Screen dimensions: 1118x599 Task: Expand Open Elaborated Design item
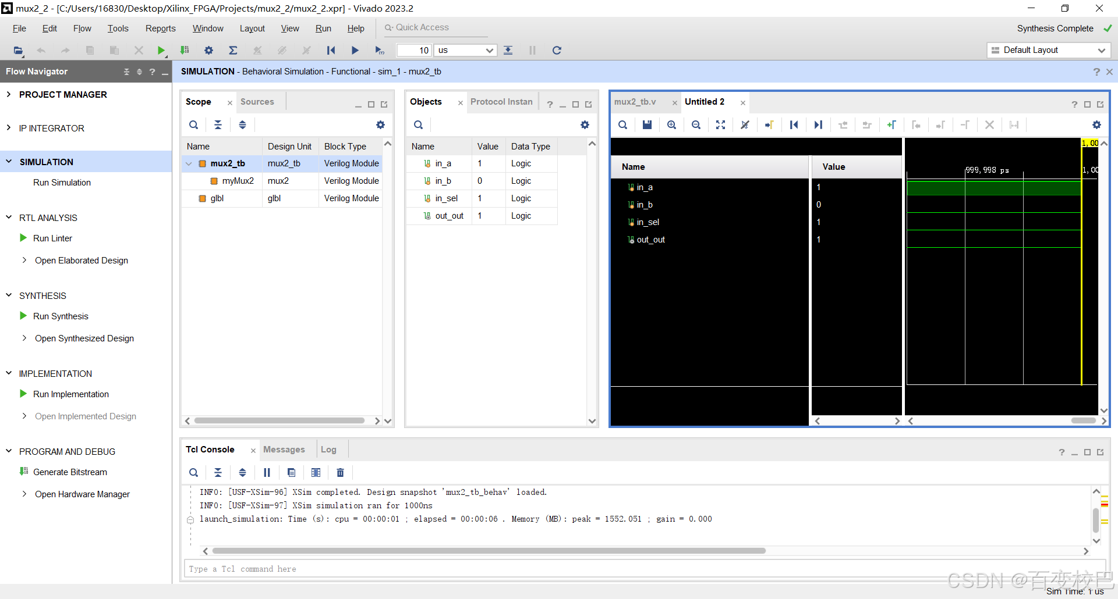coord(24,260)
